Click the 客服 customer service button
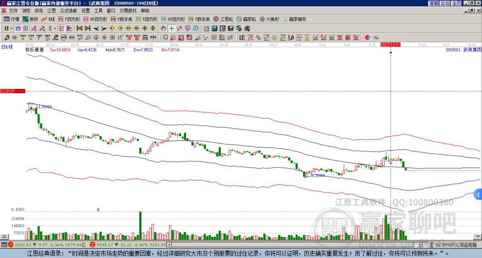482x258 pixels. (434, 3)
